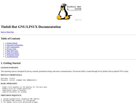The image size is (137, 103).
Task: Click the Super+Enter opens a terminal line
Action: pos(13,90)
